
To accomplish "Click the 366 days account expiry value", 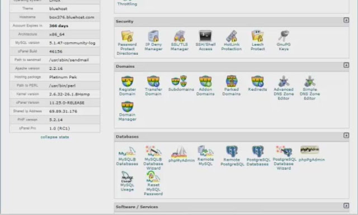I will pyautogui.click(x=59, y=26).
